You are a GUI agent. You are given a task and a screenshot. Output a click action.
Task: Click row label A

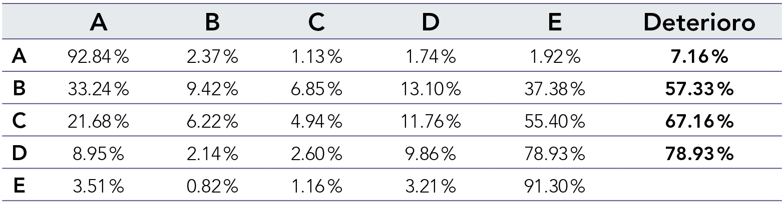coord(20,58)
